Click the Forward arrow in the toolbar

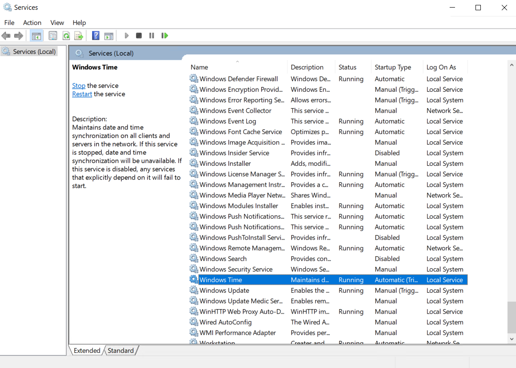(19, 36)
